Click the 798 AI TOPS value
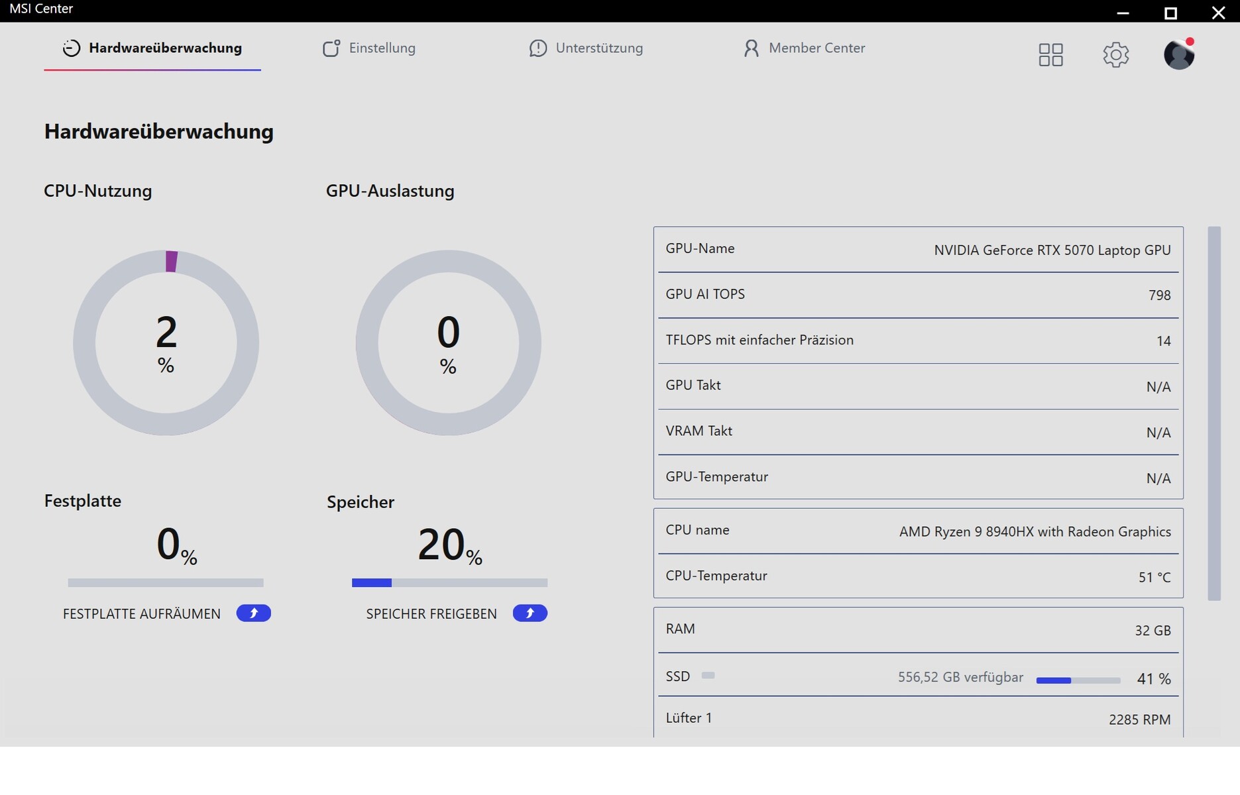The height and width of the screenshot is (795, 1240). pos(1160,295)
